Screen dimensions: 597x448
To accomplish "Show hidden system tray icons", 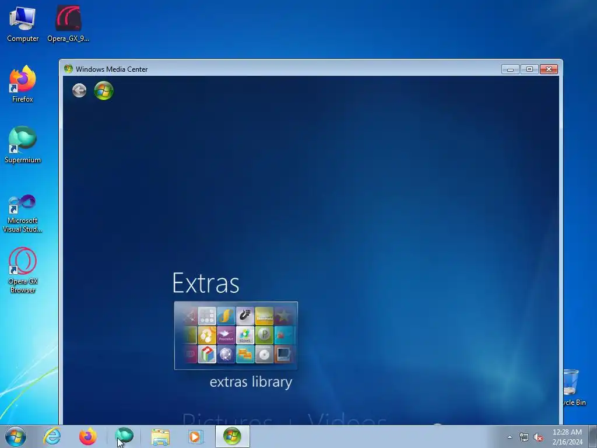I will (x=510, y=437).
